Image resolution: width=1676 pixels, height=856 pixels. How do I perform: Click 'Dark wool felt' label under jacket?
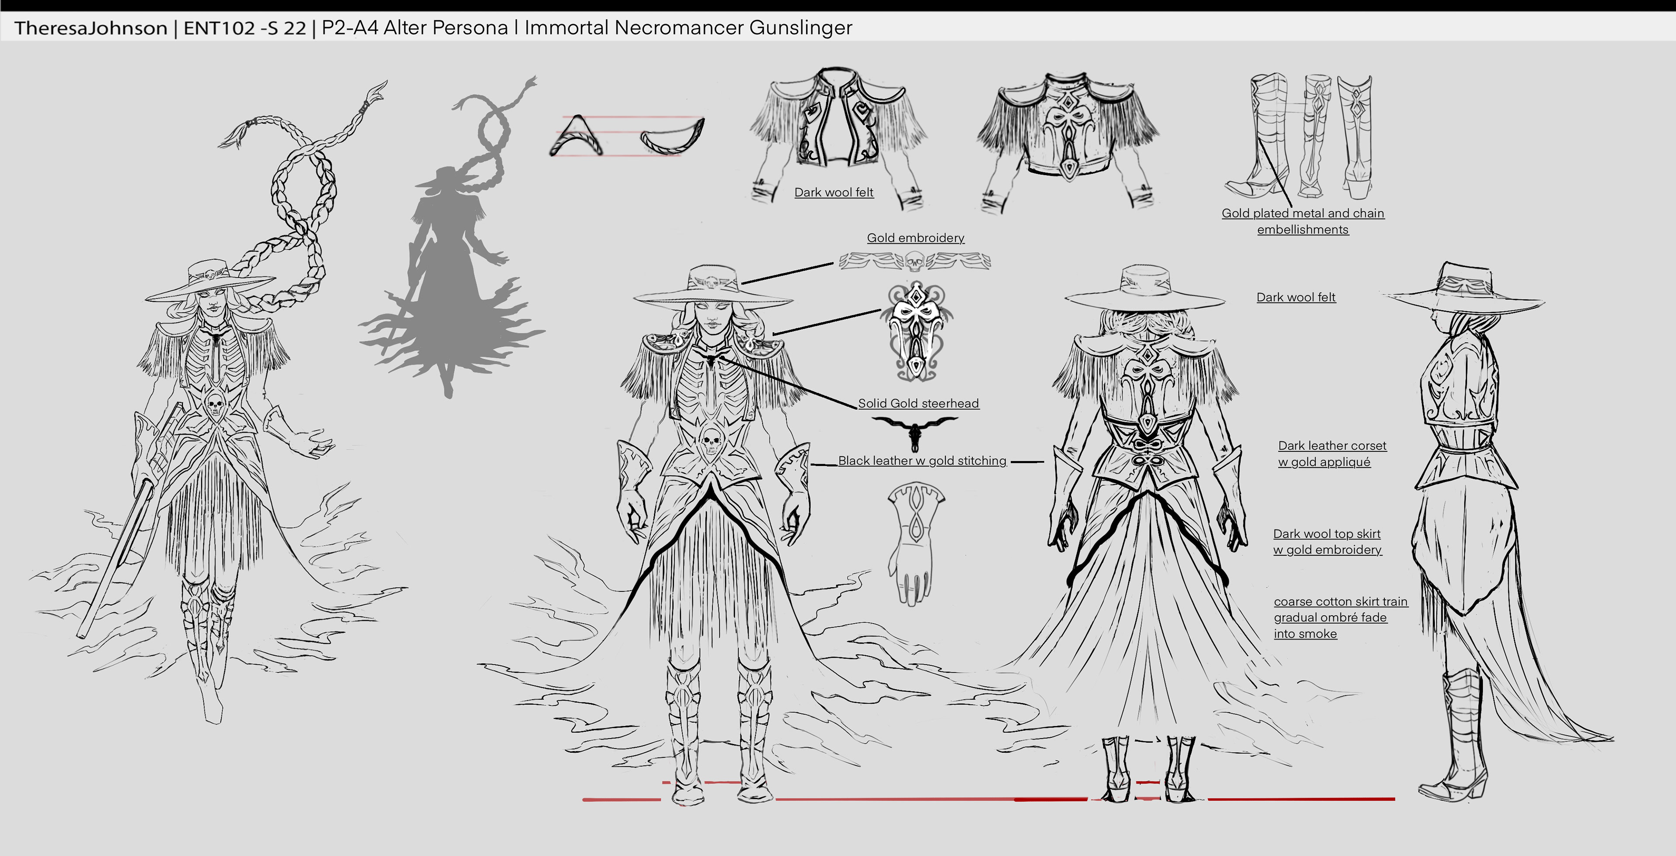click(834, 193)
